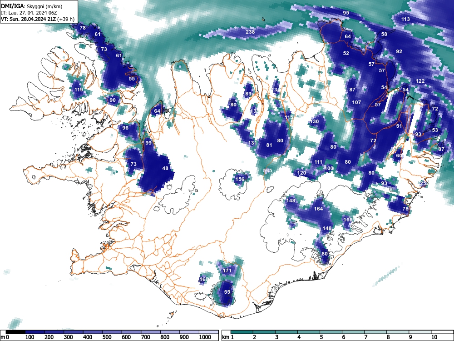
Task: Click the visibility value 111 on the map
Action: pos(318,162)
